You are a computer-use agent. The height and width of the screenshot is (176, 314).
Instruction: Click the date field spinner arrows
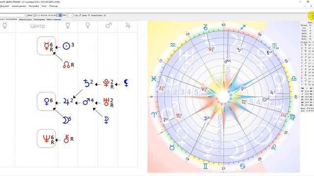coord(57,15)
